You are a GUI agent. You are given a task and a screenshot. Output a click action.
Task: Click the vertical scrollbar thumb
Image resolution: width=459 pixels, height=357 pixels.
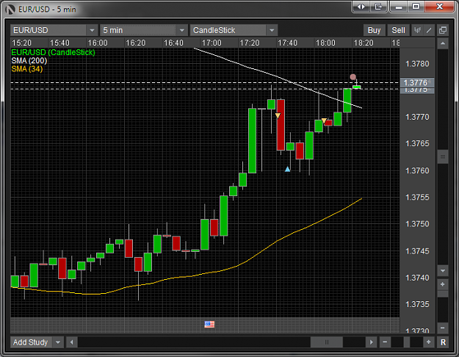(443, 156)
